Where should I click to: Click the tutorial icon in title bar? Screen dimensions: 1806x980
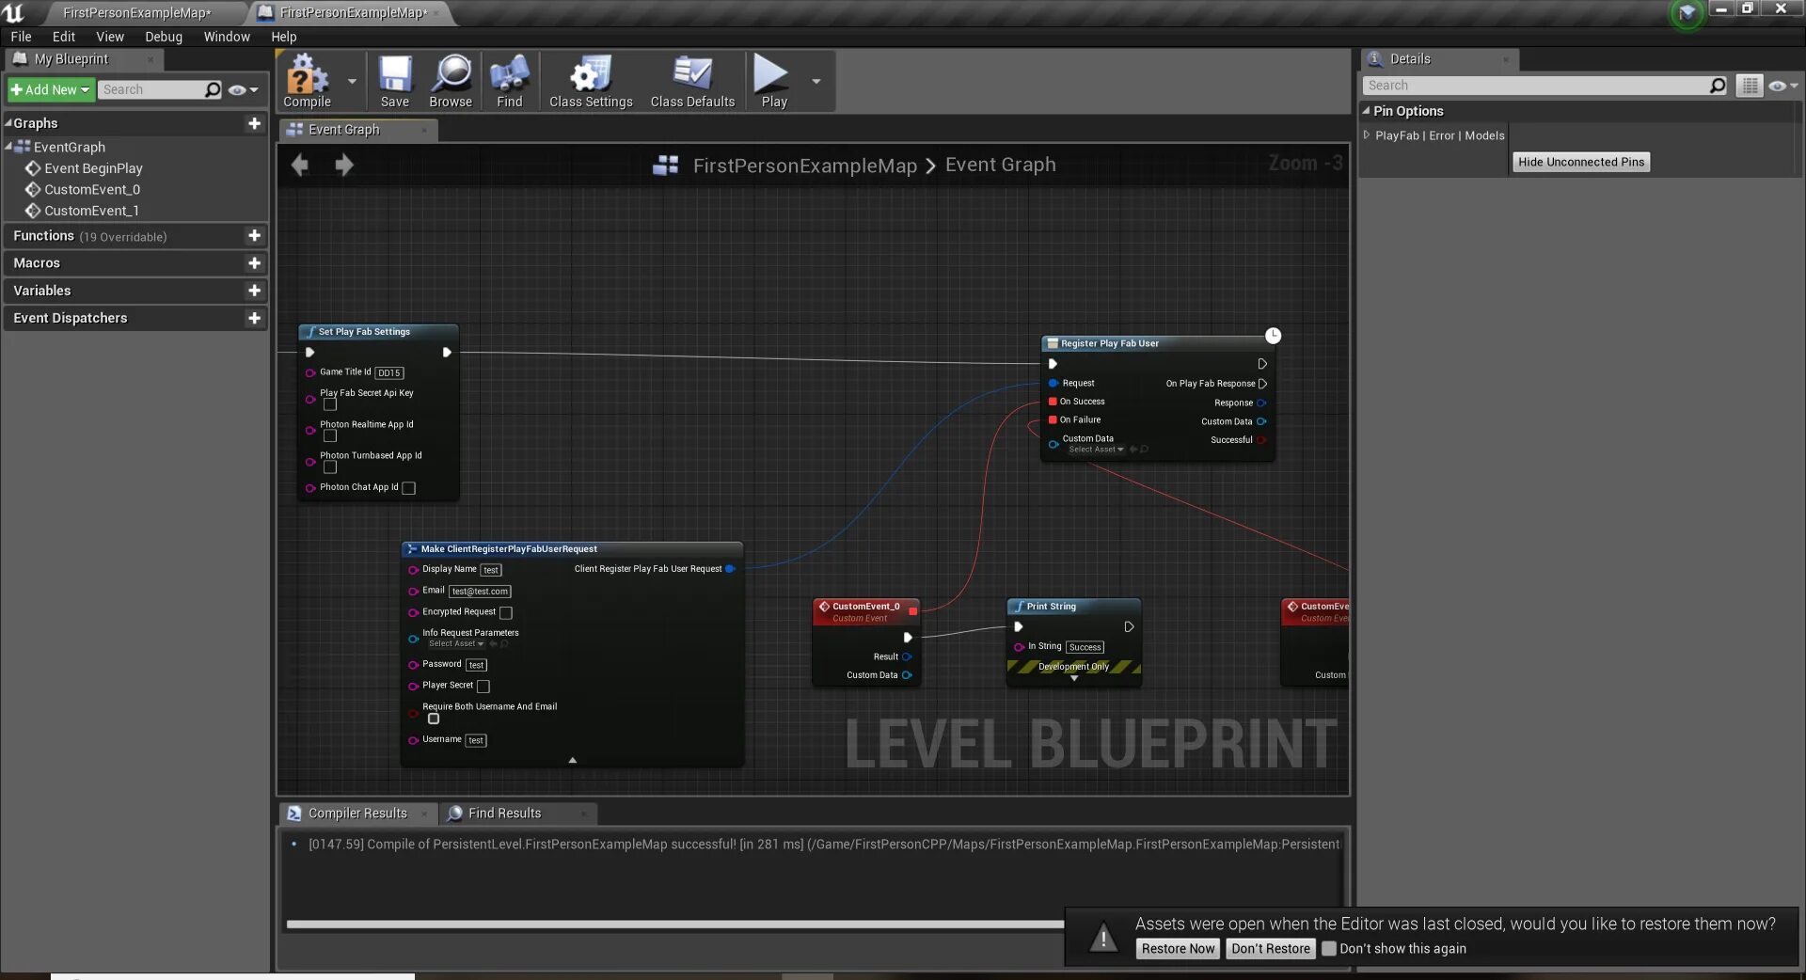[x=1687, y=13]
